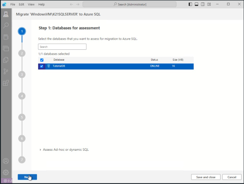Screen dimensions: 244x184
Task: Click the go back arrow in title bar
Action: (71, 4)
